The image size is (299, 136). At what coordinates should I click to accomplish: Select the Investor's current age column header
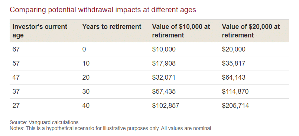click(40, 31)
